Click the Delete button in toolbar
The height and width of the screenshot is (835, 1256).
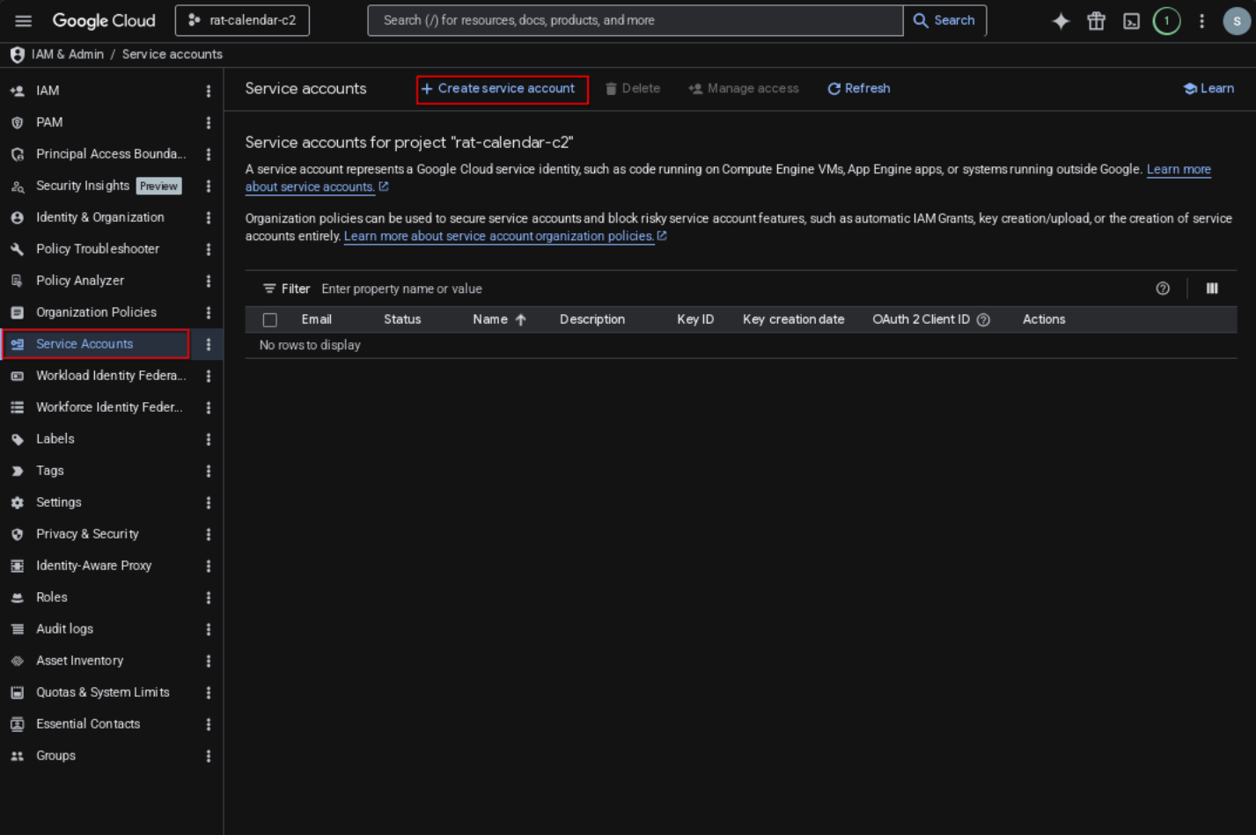point(633,89)
